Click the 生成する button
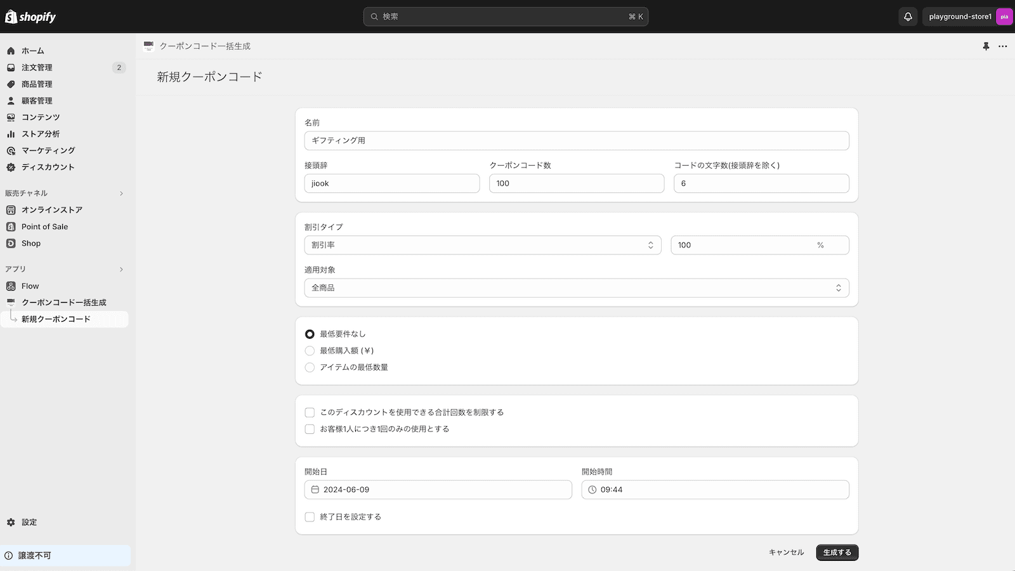1015x571 pixels. [x=837, y=553]
